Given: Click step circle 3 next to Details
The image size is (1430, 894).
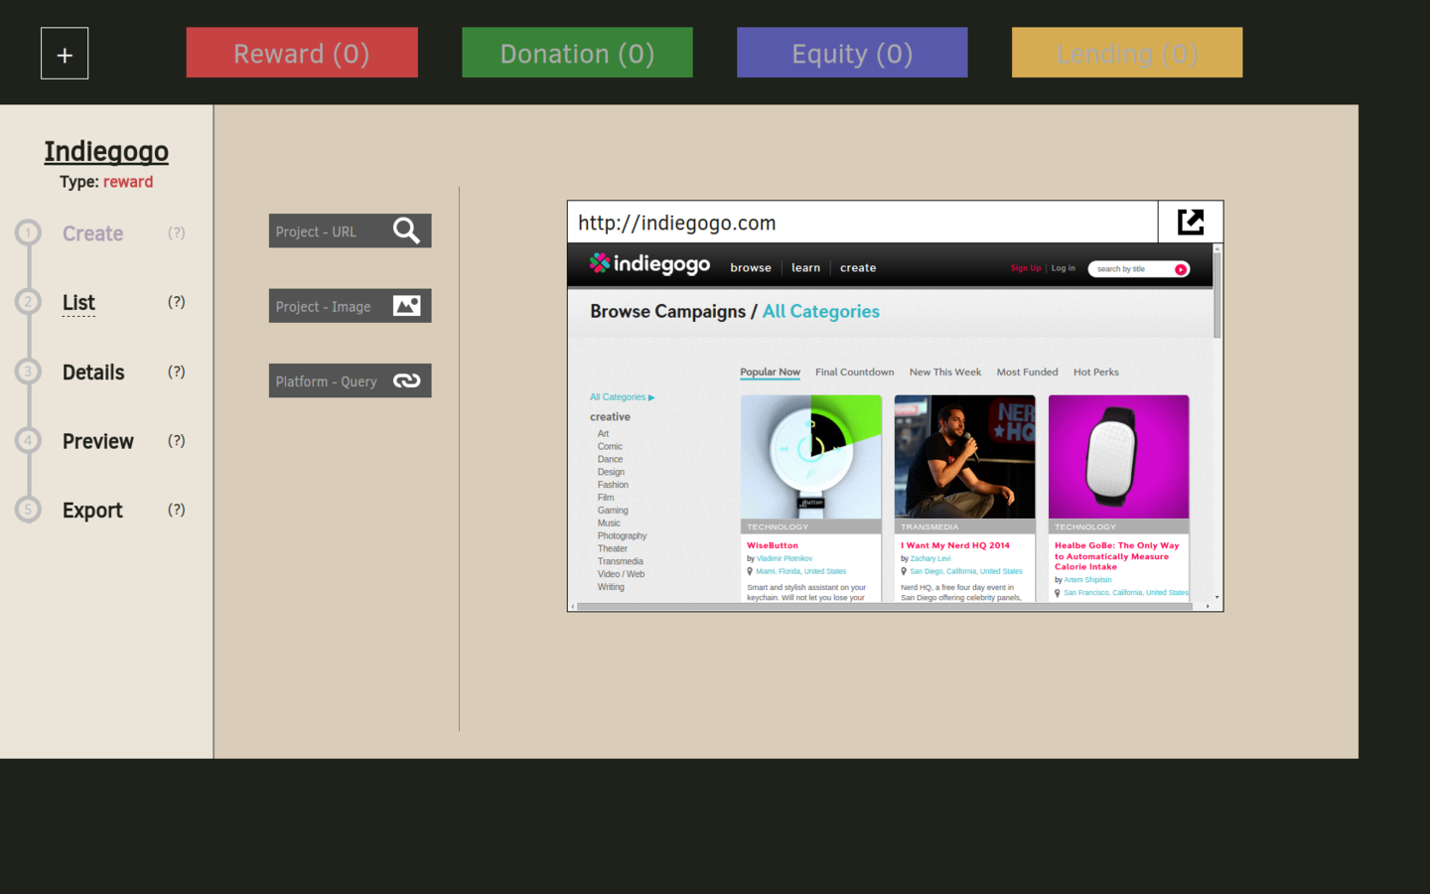Looking at the screenshot, I should tap(28, 371).
